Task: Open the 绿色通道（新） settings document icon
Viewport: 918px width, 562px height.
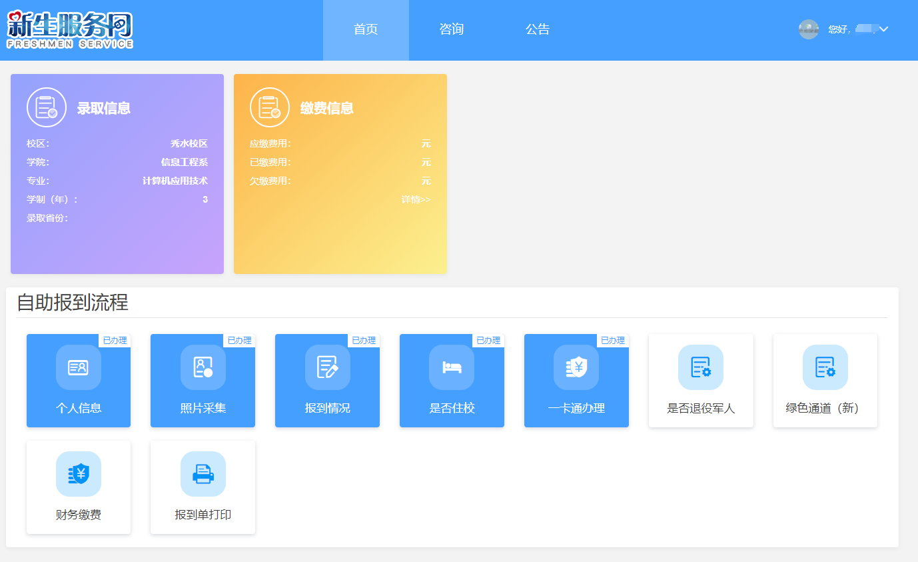Action: [x=825, y=367]
